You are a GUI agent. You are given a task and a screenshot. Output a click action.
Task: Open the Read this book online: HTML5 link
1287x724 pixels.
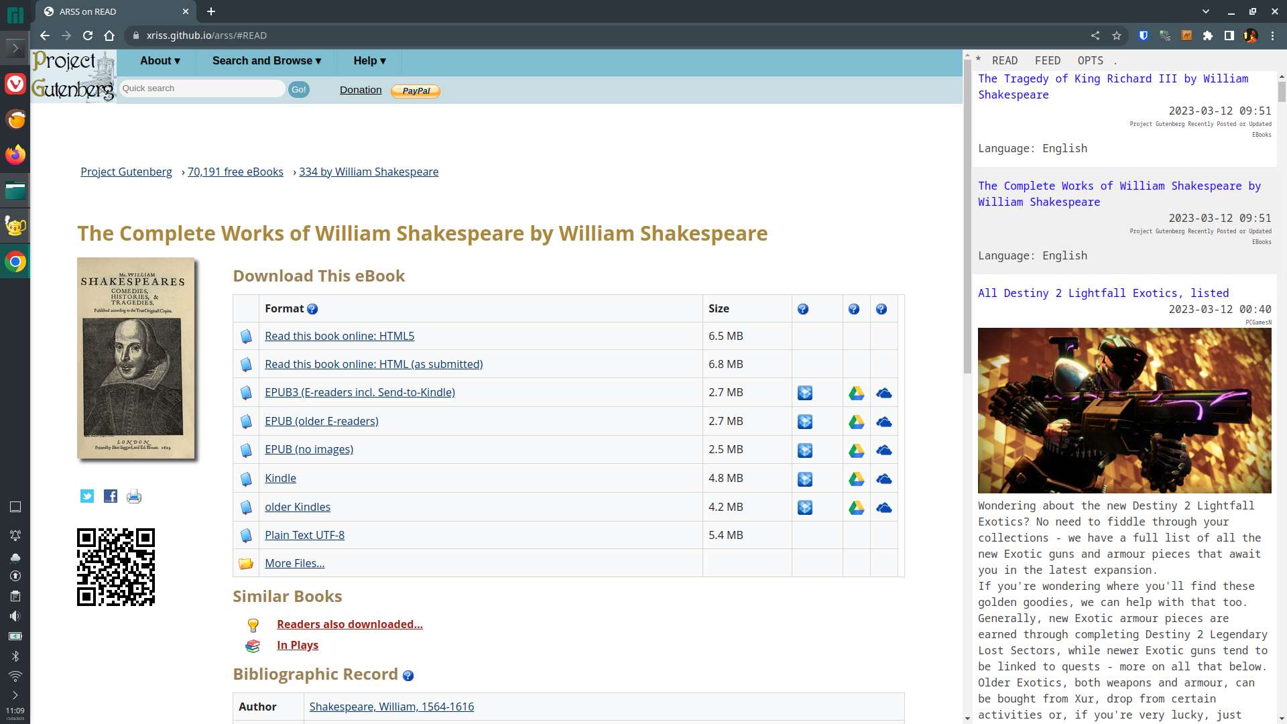[x=340, y=336]
